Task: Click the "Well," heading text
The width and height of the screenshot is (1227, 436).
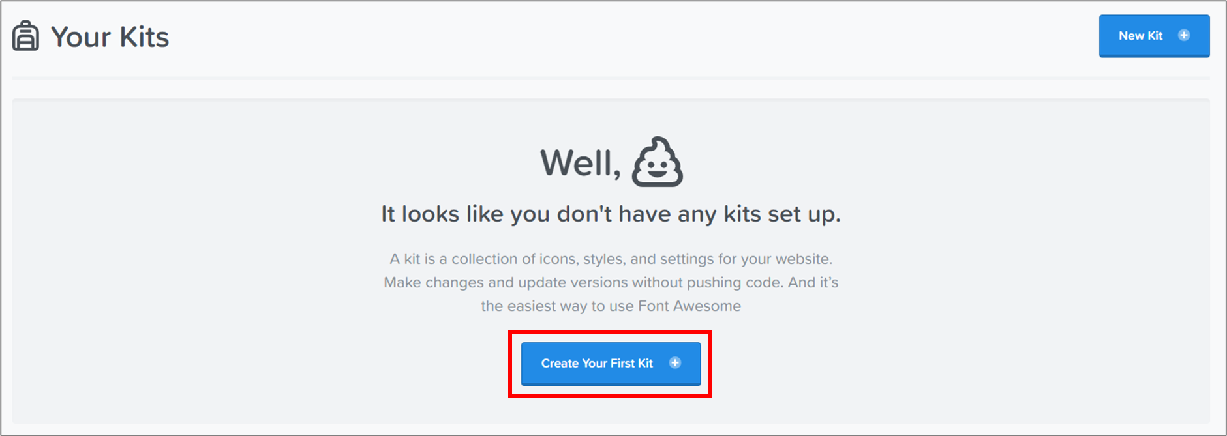Action: pyautogui.click(x=581, y=163)
